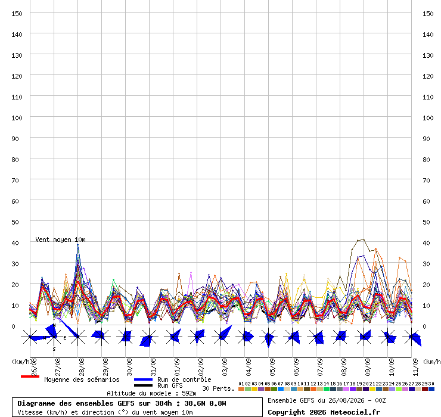The image size is (441, 417).
Task: Click the wind rose for 27/08
Action: [x=54, y=337]
